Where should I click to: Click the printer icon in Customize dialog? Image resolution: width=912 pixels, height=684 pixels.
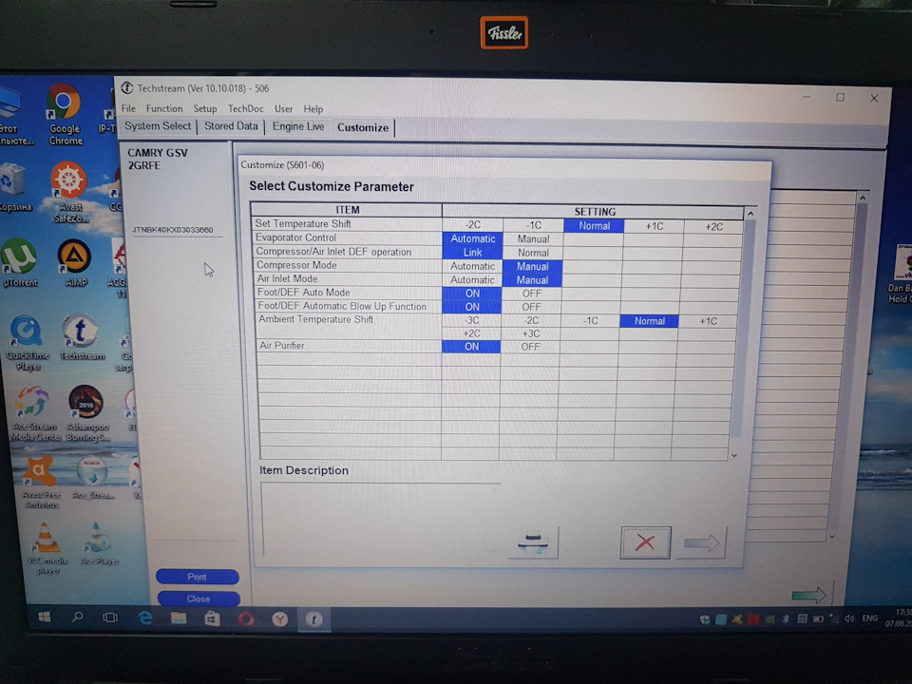click(x=533, y=541)
